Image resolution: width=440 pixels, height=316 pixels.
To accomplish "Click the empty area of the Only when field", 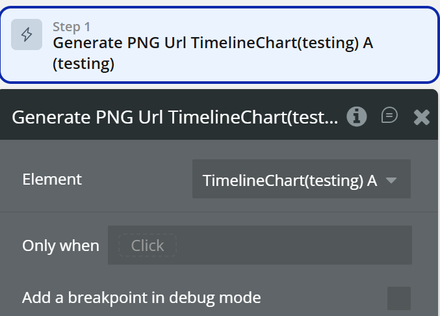I will coord(292,246).
